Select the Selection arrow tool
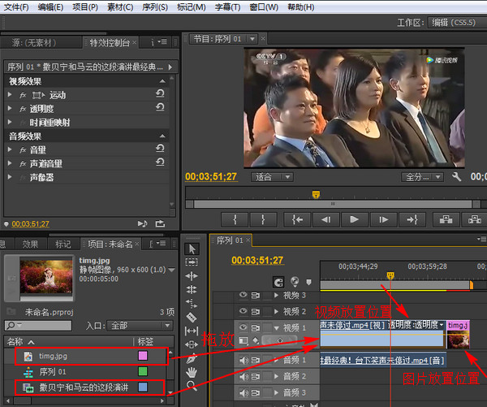This screenshot has height=407, width=487. (192, 249)
